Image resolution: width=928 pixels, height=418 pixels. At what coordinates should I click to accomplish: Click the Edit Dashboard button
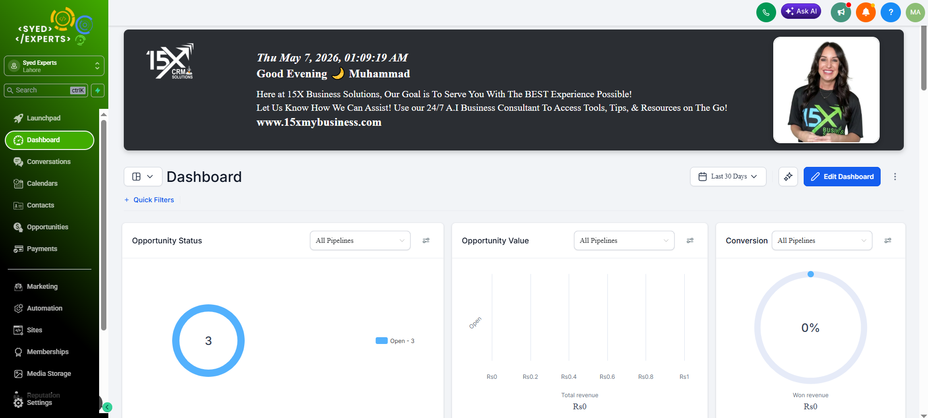pos(842,177)
